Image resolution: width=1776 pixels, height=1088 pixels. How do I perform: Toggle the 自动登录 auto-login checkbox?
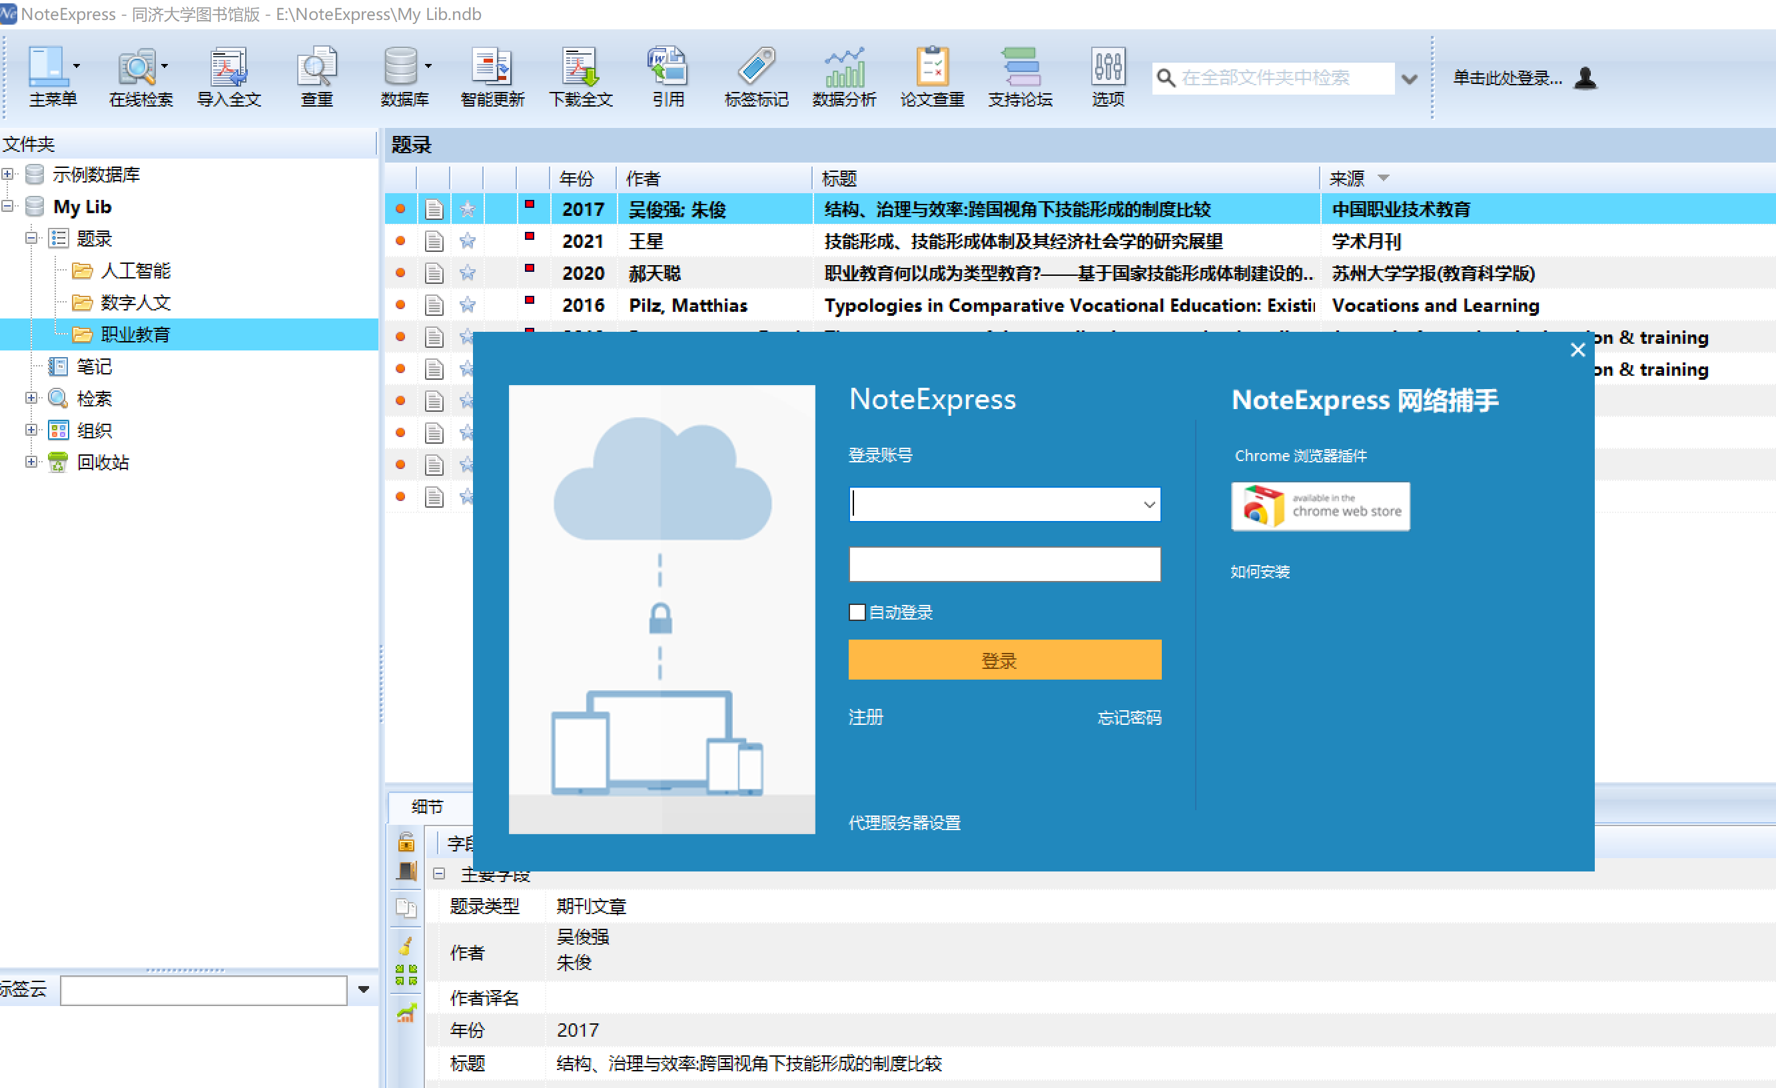[857, 612]
